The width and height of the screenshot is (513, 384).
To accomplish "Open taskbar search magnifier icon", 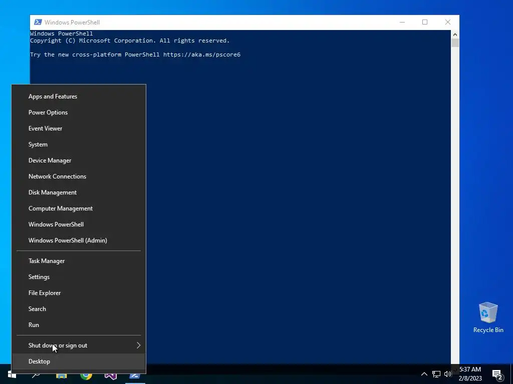I will pos(36,375).
